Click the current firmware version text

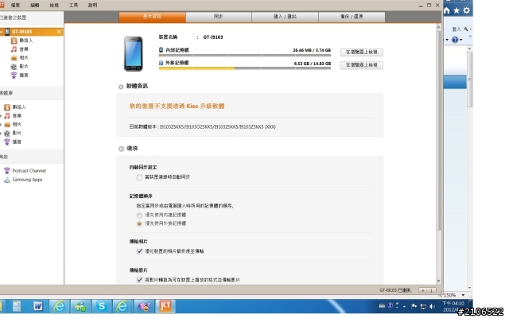[202, 127]
